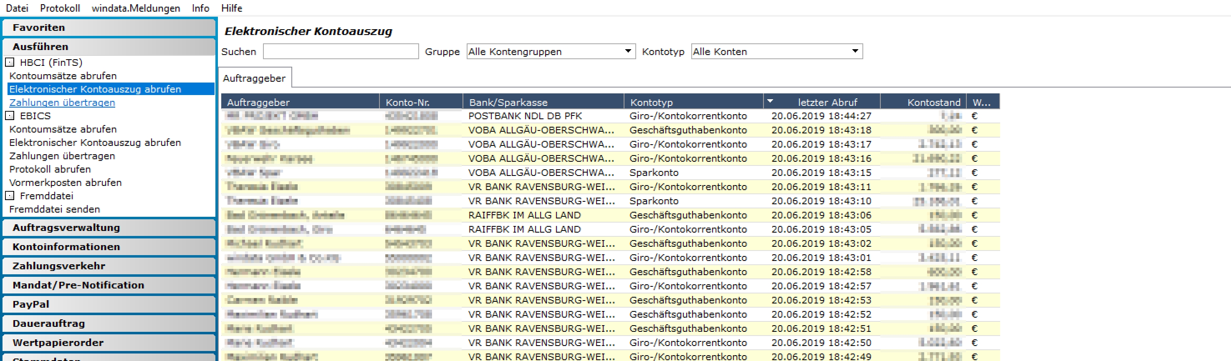This screenshot has height=361, width=1231.
Task: Click the sort arrow in letzter Abruf header
Action: pyautogui.click(x=770, y=101)
